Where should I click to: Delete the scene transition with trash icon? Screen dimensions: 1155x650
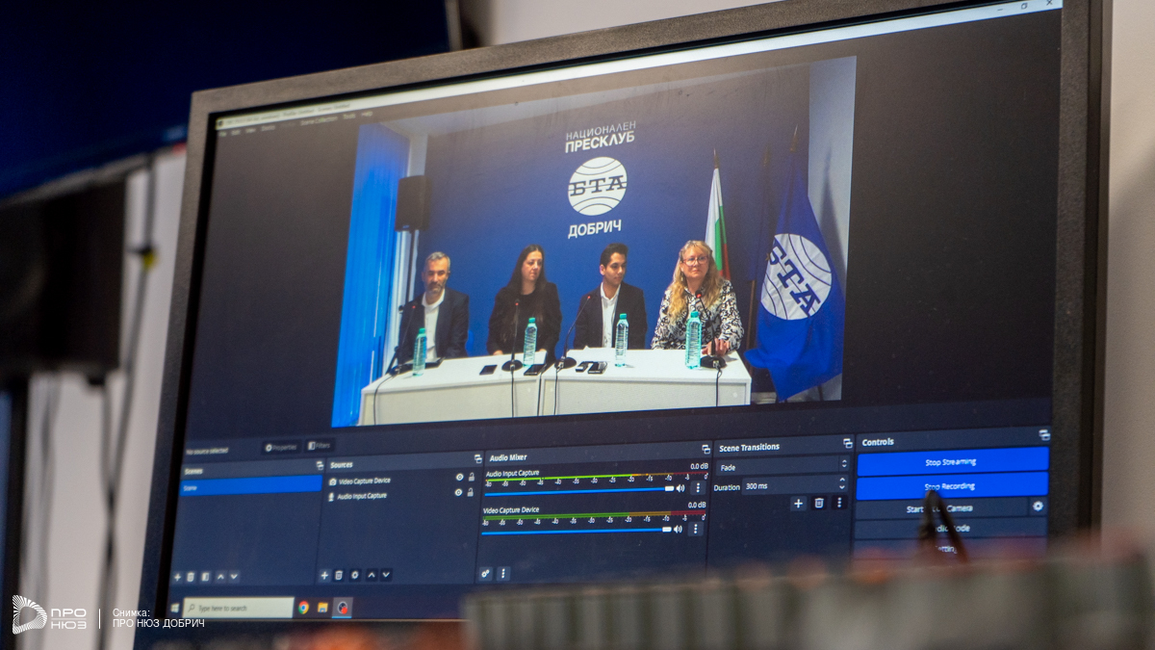point(819,503)
